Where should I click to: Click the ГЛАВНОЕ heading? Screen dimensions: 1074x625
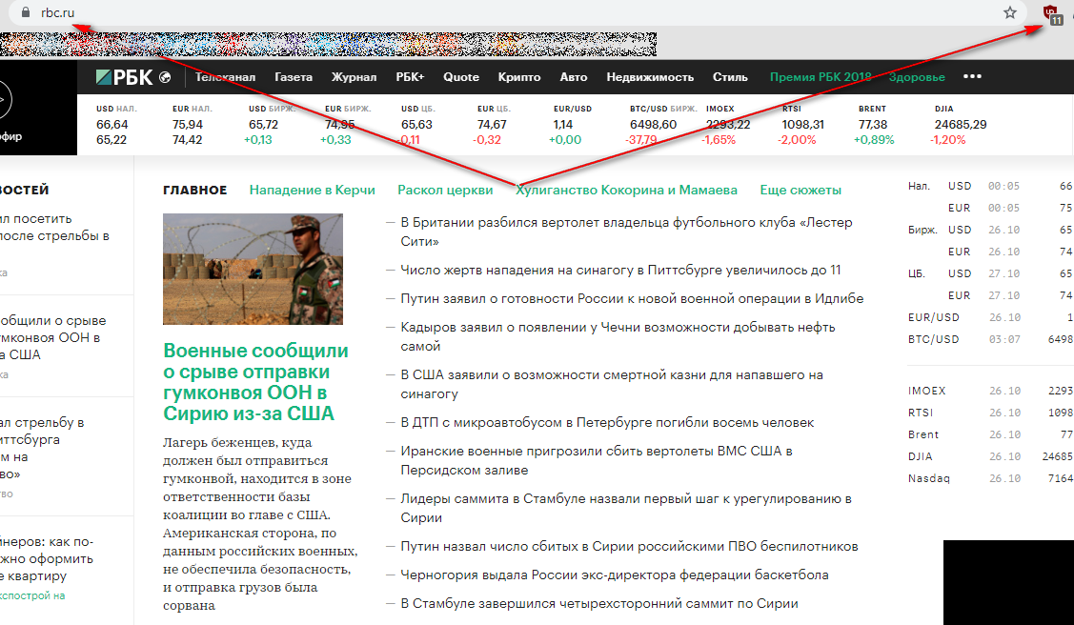[194, 191]
